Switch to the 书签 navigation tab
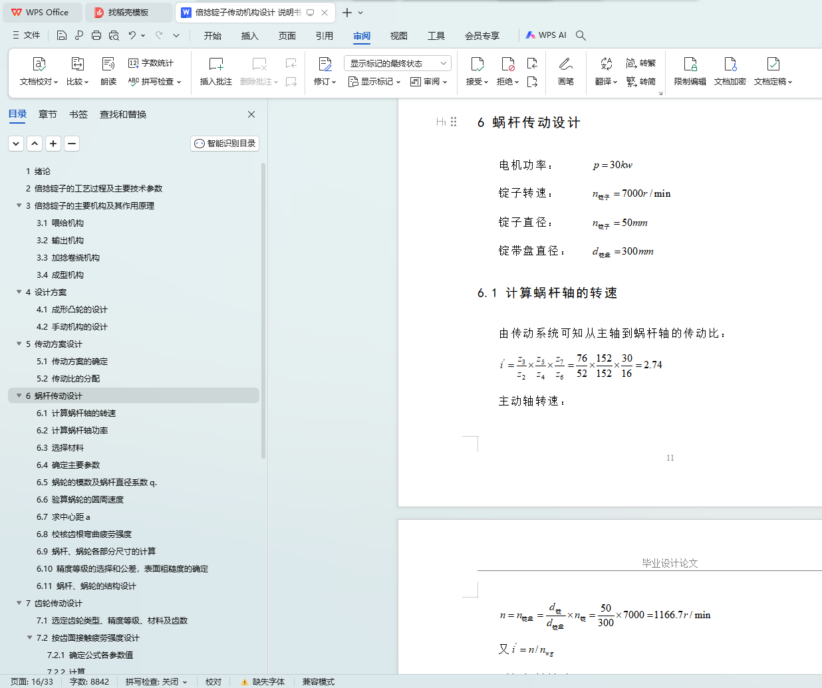822x688 pixels. pyautogui.click(x=78, y=114)
